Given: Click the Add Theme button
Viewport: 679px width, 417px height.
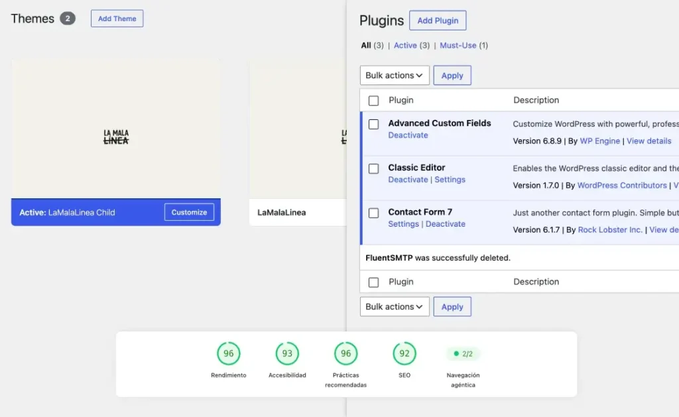Looking at the screenshot, I should click(x=117, y=19).
